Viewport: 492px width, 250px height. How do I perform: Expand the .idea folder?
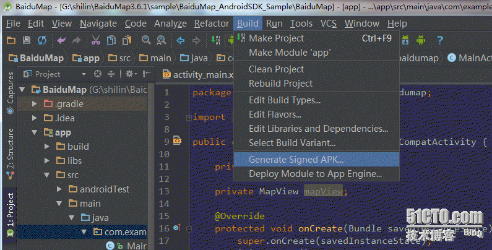click(35, 118)
